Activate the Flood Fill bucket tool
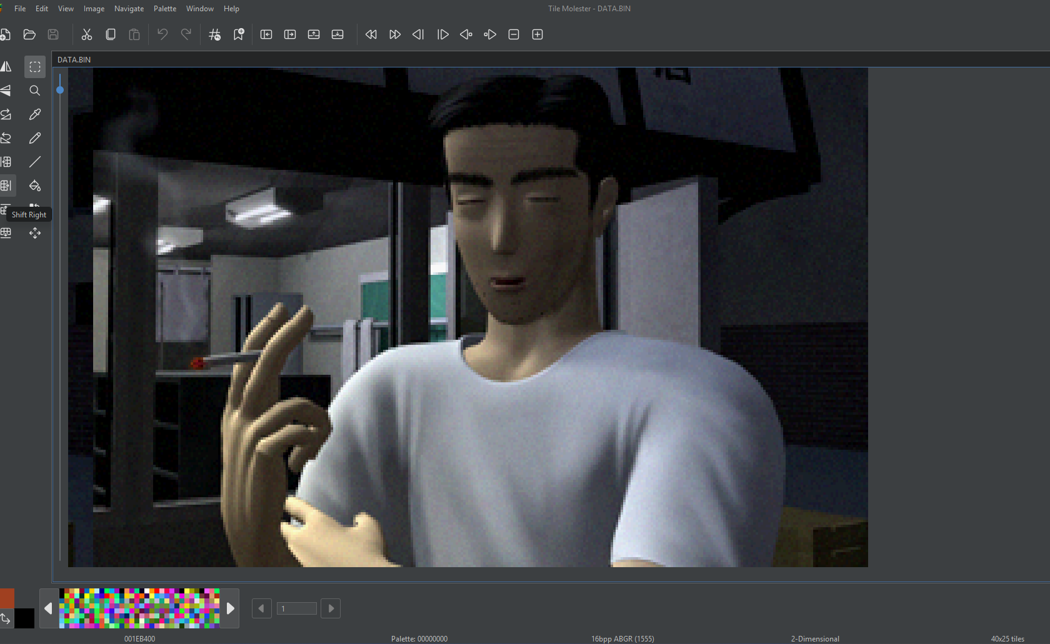This screenshot has width=1050, height=644. [35, 186]
